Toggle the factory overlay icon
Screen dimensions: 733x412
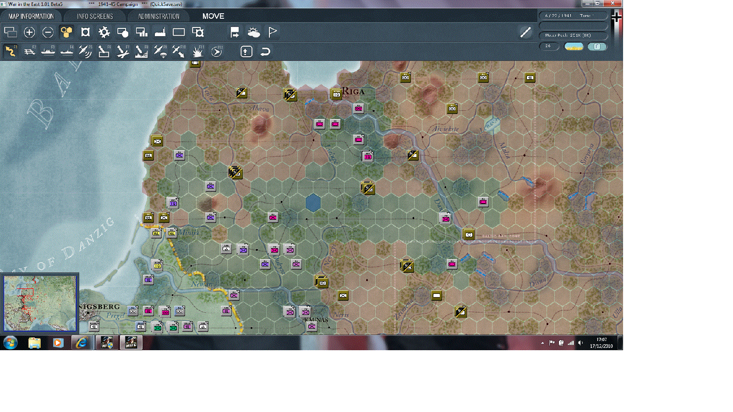coord(160,32)
